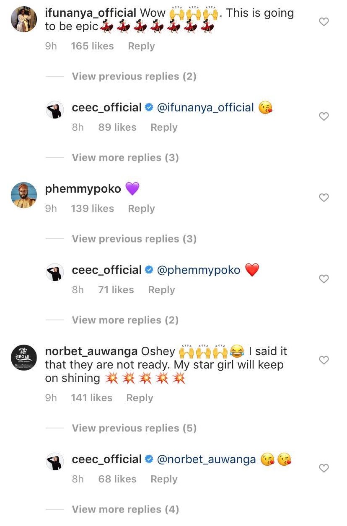
Task: Reply to ifunanya_official's comment
Action: click(x=141, y=46)
